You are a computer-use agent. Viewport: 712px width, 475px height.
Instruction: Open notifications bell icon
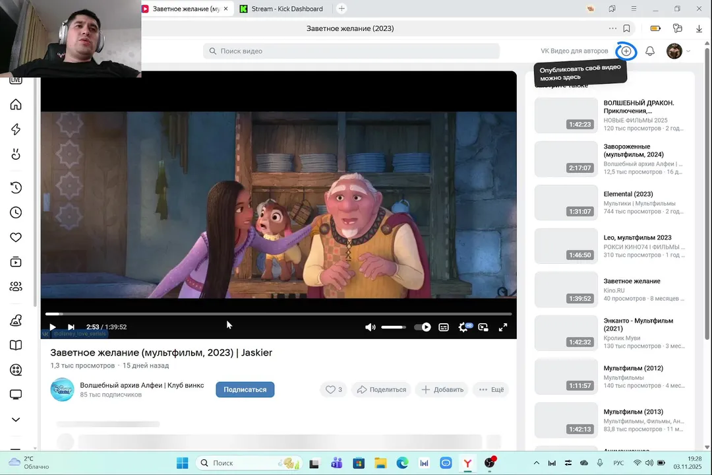click(650, 51)
